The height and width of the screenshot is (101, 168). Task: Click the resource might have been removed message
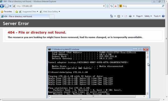[75, 37]
